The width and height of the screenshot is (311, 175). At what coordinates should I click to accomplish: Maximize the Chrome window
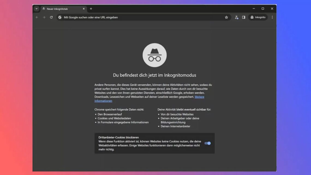263,9
